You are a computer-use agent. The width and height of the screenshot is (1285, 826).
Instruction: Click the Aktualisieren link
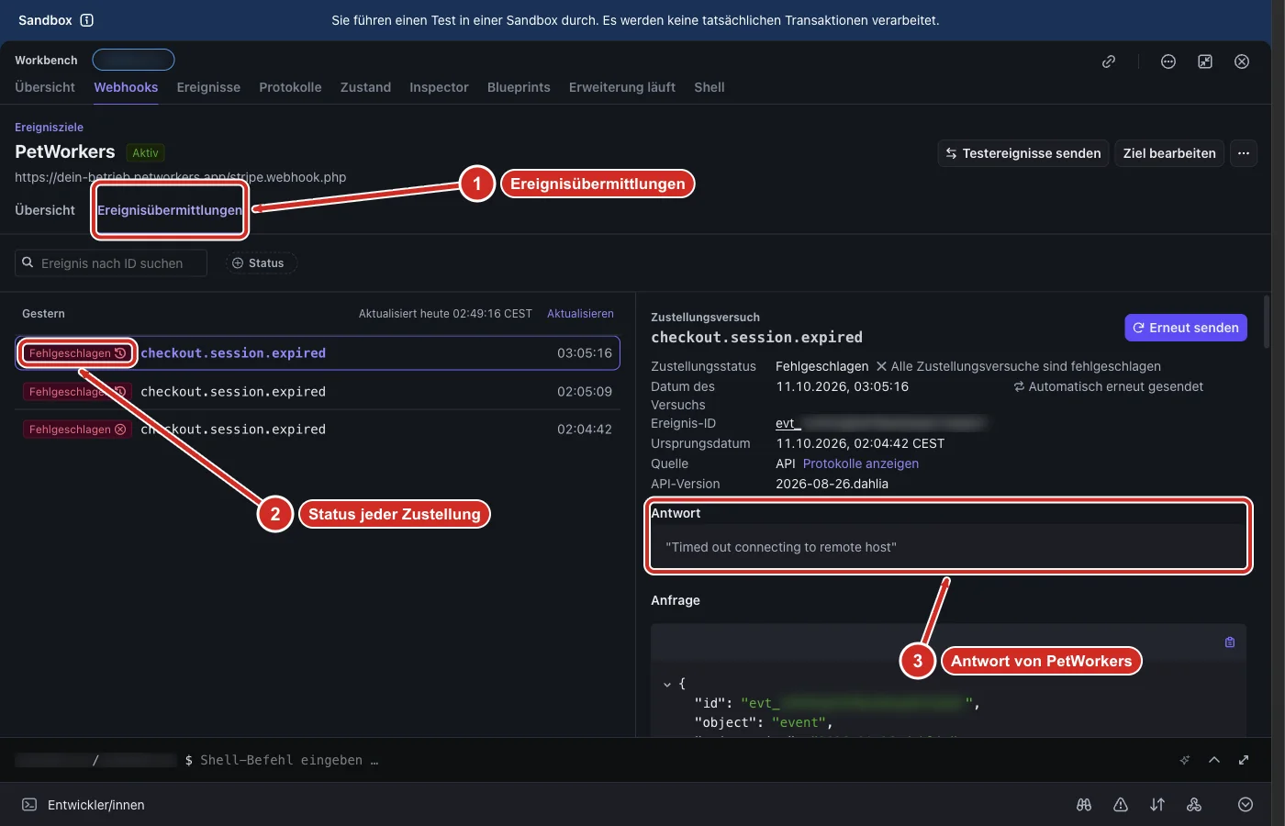click(580, 314)
